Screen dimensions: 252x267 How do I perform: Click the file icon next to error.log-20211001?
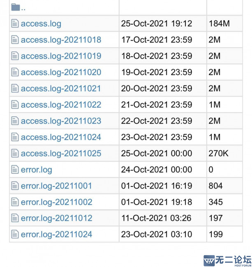coord(15,186)
